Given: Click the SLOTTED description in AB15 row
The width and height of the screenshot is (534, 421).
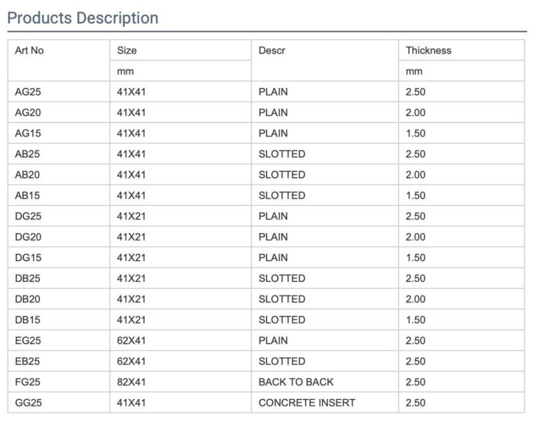Looking at the screenshot, I should [x=282, y=195].
